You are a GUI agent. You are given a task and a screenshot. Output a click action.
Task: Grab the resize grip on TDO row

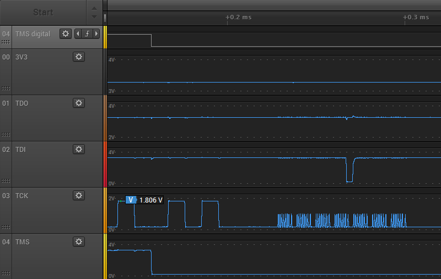[6, 135]
